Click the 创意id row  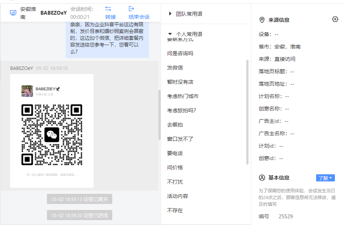click(271, 158)
